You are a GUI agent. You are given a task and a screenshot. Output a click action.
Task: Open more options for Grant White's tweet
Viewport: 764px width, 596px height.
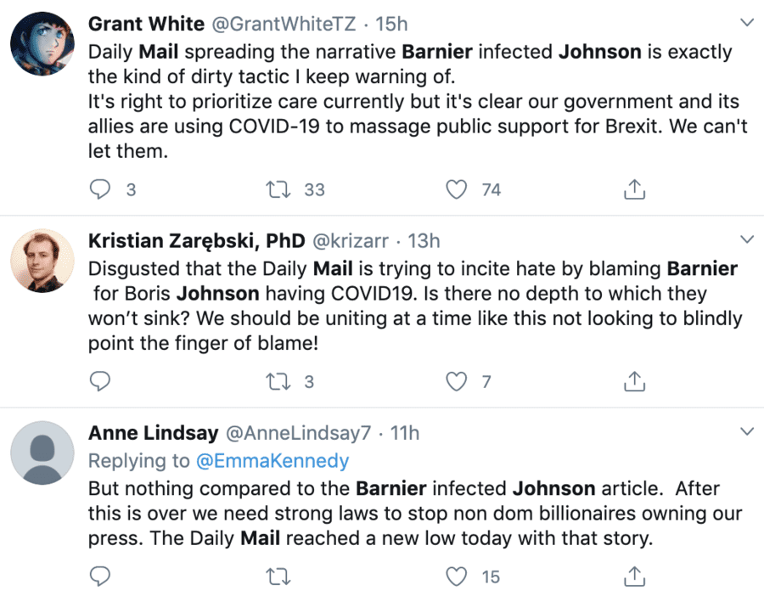(747, 21)
